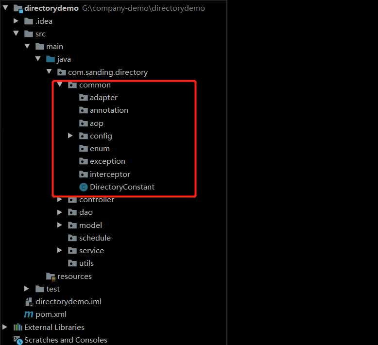Click the service package icon
Viewport: 378px width, 345px height.
pos(72,251)
